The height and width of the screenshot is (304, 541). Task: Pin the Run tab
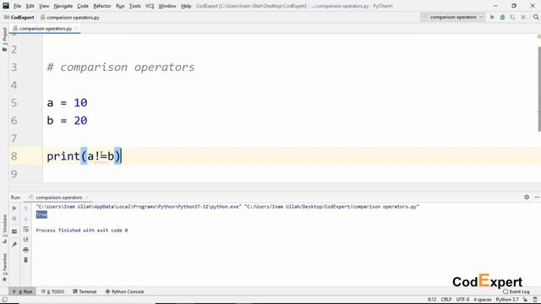pos(14,244)
